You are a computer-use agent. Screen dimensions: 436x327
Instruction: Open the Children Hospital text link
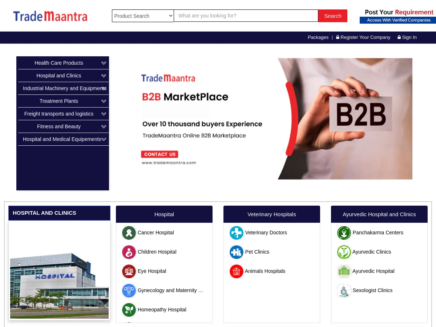tap(157, 252)
